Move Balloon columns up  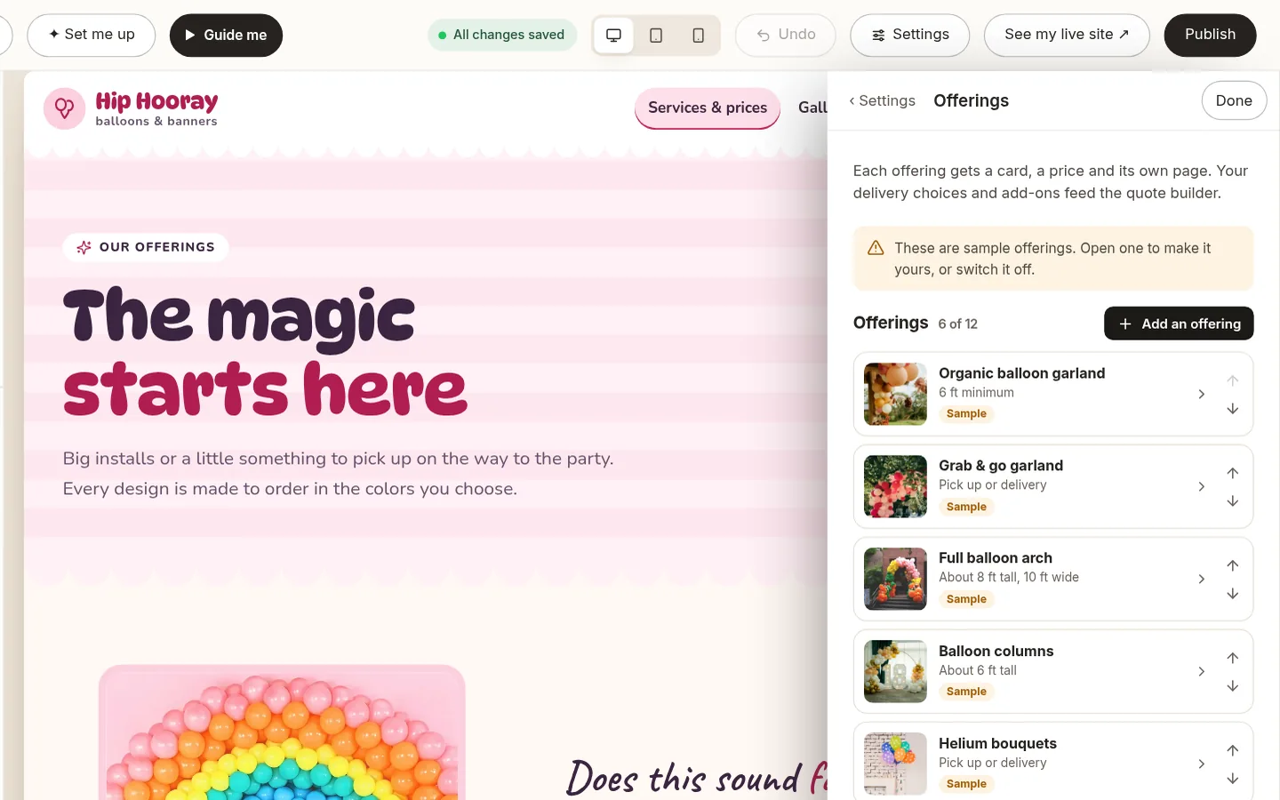1233,658
